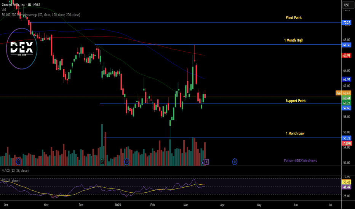The image size is (355, 209).
Task: Click the General Mills, Inc. symbol title
Action: click(21, 5)
